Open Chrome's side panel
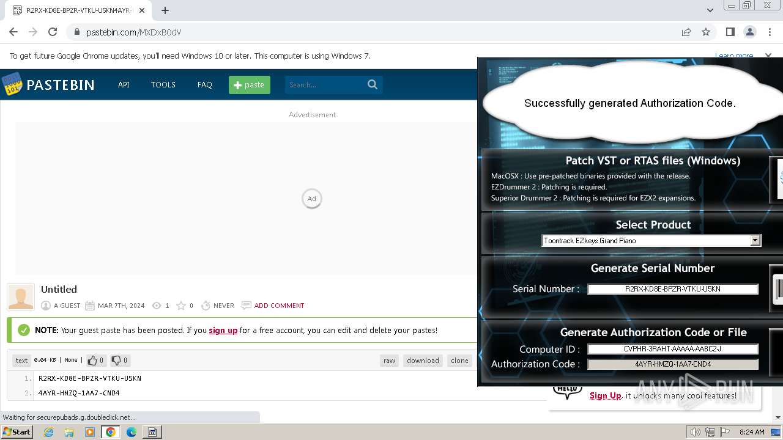The image size is (783, 440). point(730,32)
